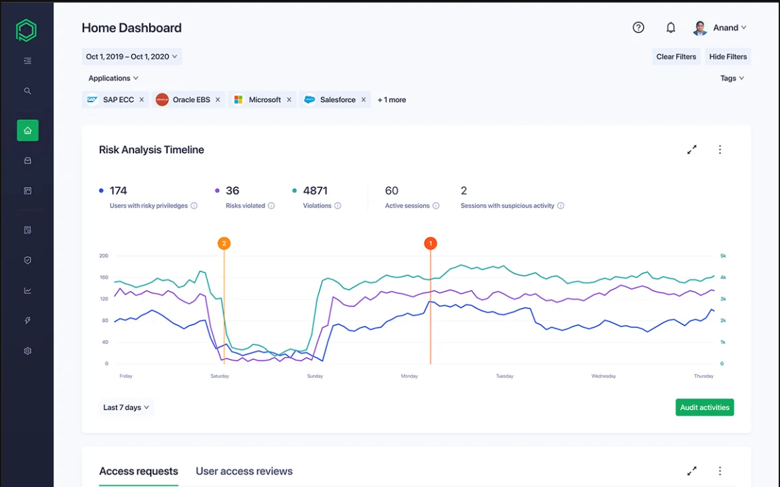This screenshot has width=780, height=487.
Task: Open the Last 7 days dropdown
Action: 126,408
